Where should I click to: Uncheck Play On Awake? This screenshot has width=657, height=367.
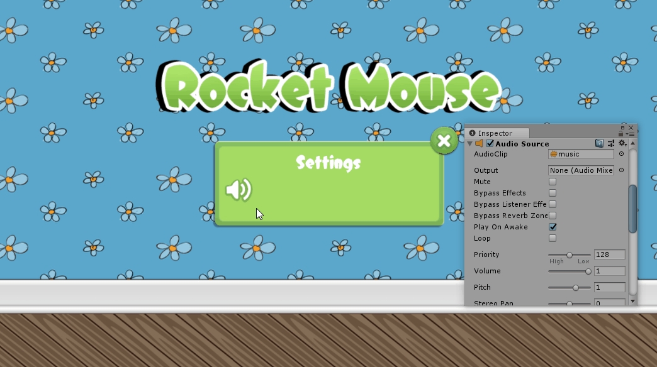[x=553, y=227]
